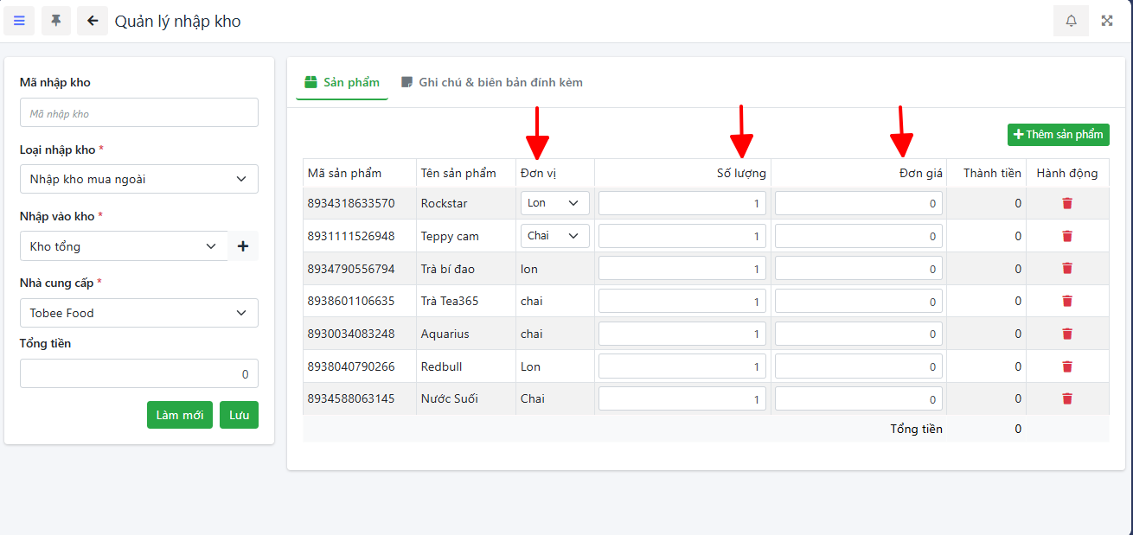
Task: Open the Nhập vào kho dropdown
Action: (123, 246)
